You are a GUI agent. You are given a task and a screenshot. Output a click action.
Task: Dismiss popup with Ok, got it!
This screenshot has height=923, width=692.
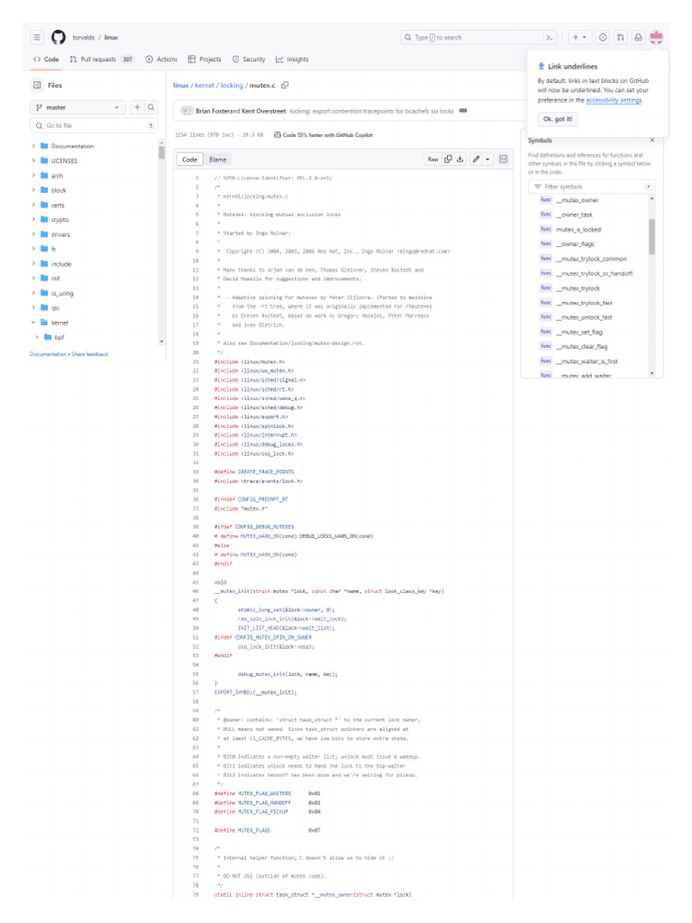coord(557,119)
